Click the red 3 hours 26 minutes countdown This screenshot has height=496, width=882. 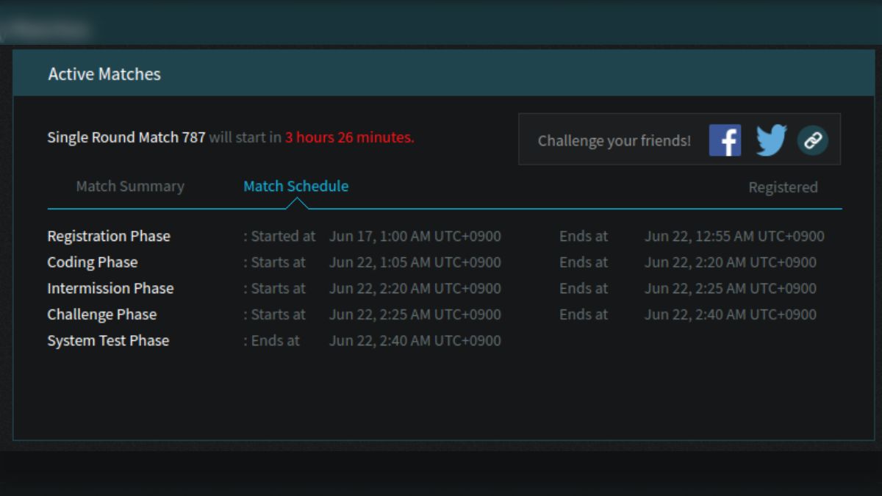click(350, 137)
